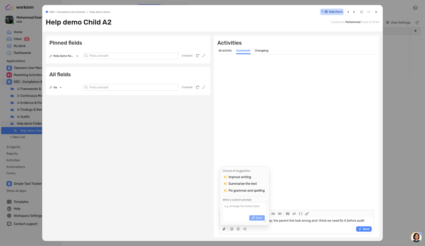Toggle the AI suggestion sparkle icon

(x=245, y=229)
